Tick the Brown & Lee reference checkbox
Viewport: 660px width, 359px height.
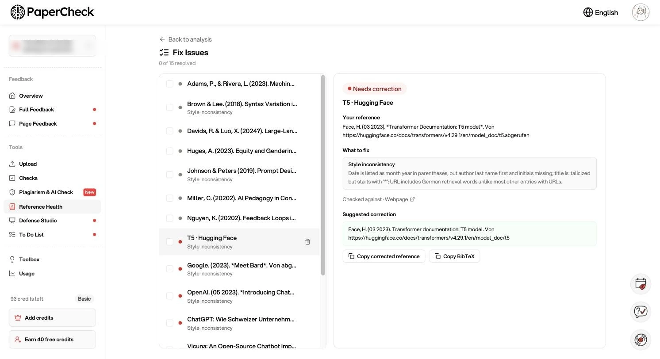(170, 107)
